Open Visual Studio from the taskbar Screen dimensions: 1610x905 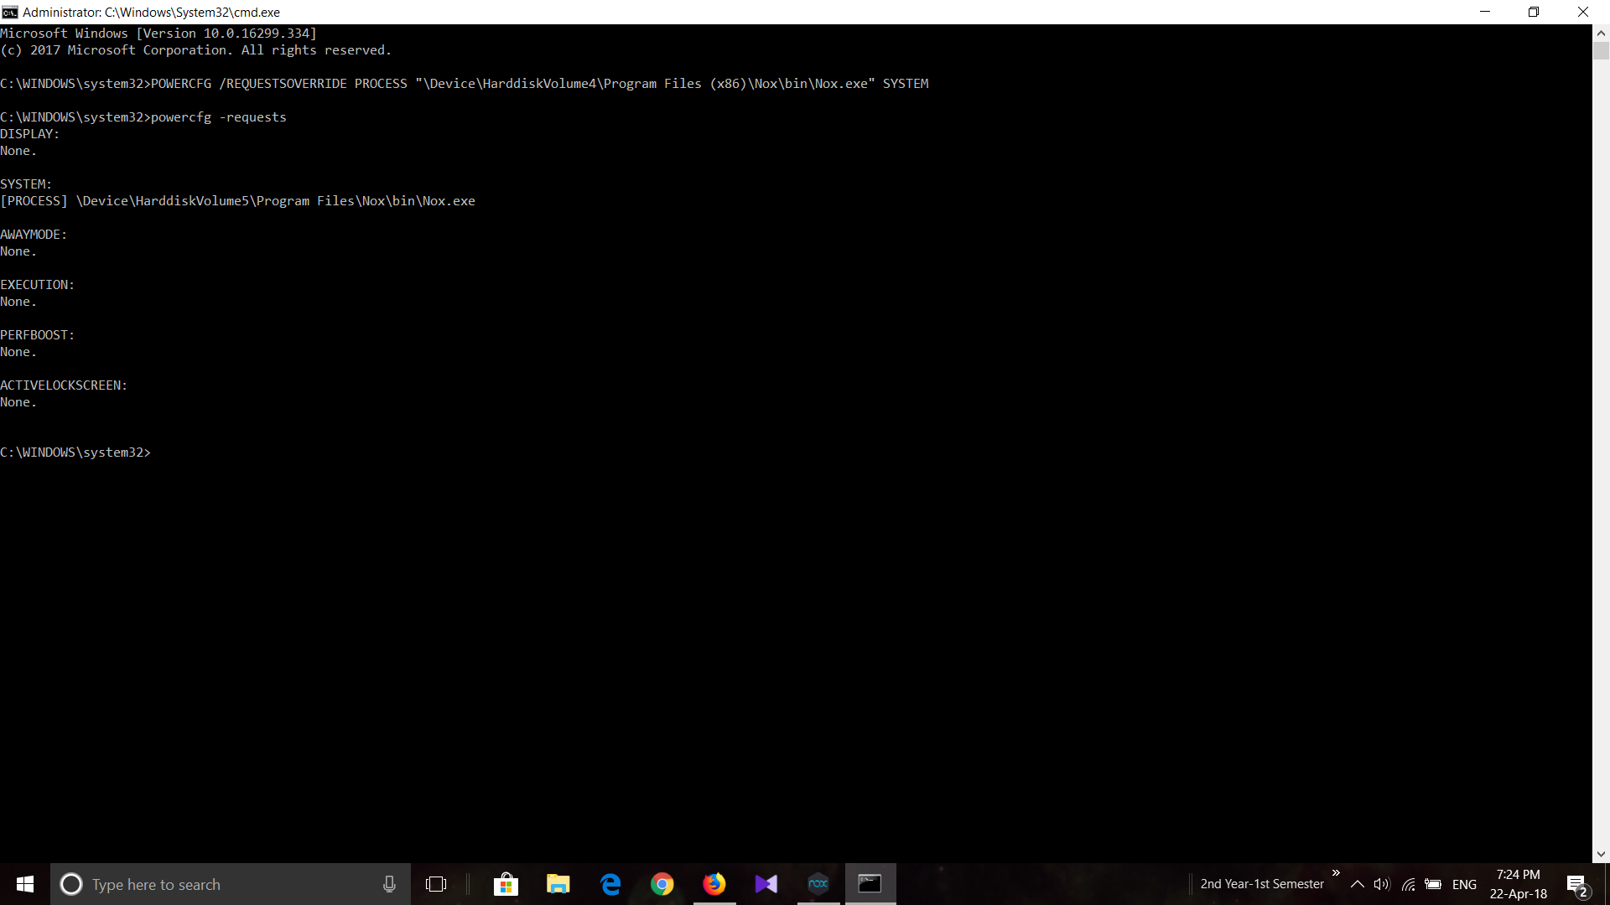pyautogui.click(x=766, y=884)
